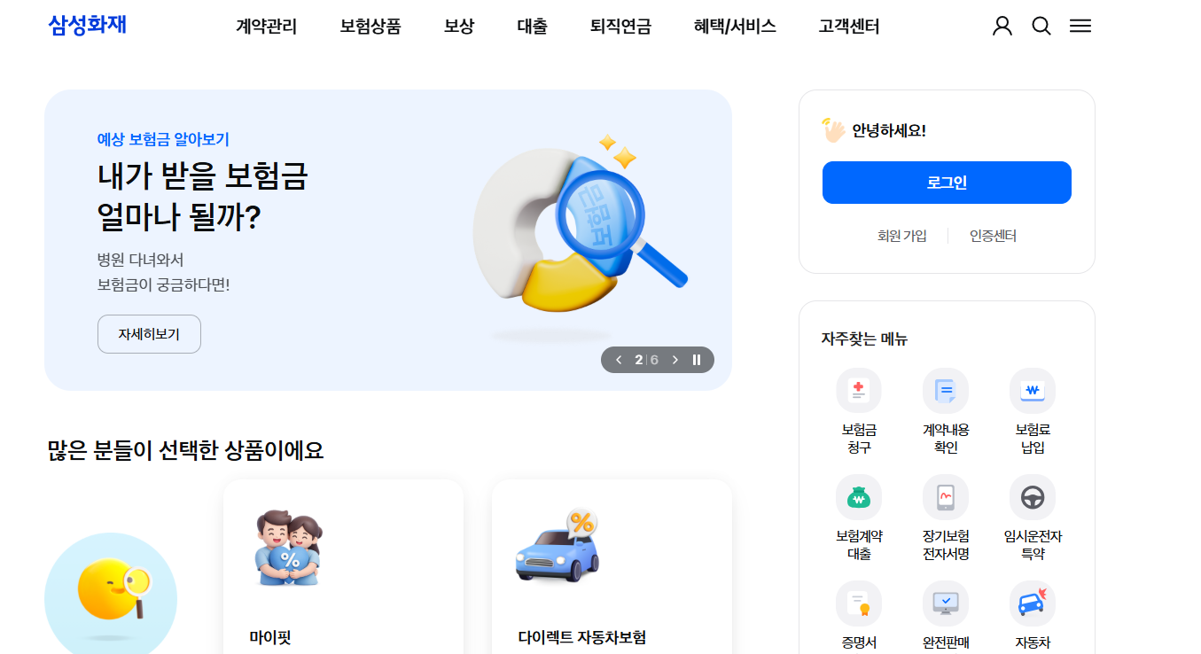Open the hamburger full menu icon
Screen dimensions: 1201x654
pyautogui.click(x=1080, y=26)
